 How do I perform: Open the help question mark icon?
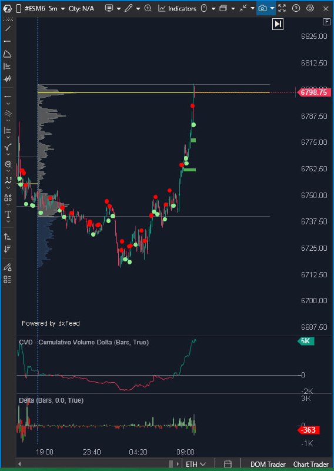pos(296,8)
